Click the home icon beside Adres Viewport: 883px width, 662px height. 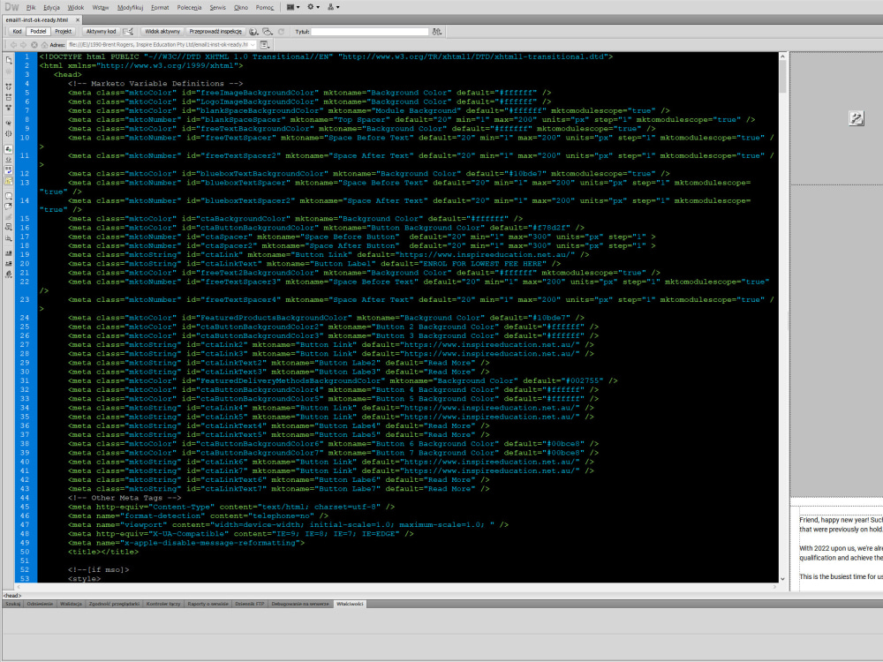pyautogui.click(x=44, y=44)
